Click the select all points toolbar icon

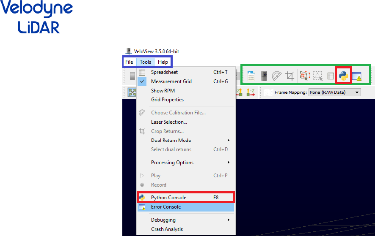point(305,76)
